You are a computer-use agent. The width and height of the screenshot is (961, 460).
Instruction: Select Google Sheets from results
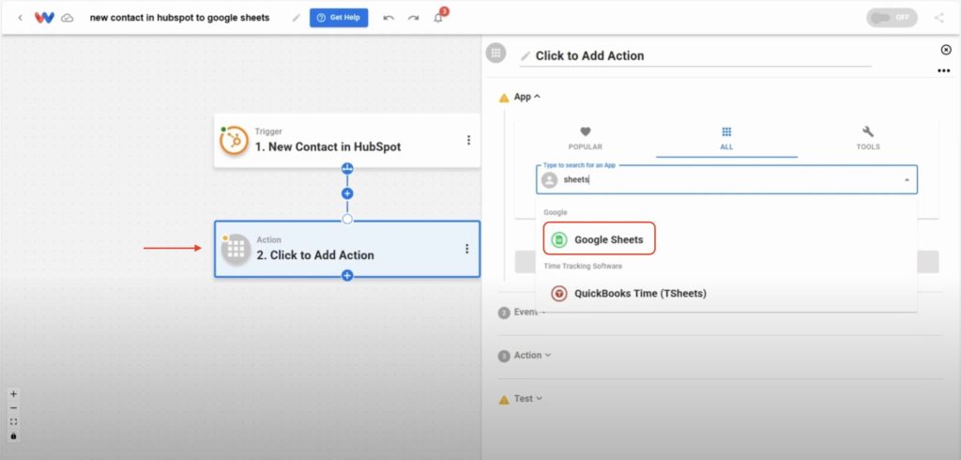(600, 239)
